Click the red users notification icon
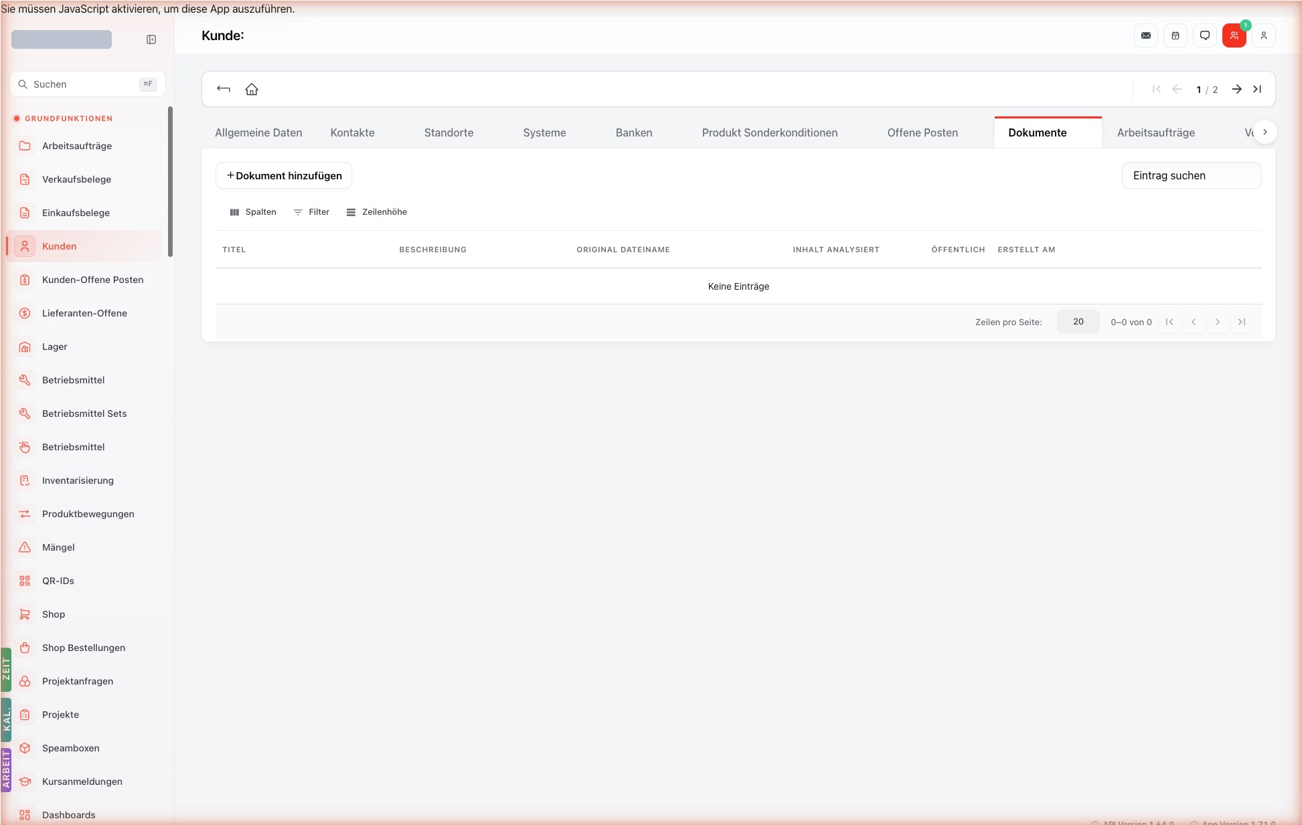 coord(1234,35)
